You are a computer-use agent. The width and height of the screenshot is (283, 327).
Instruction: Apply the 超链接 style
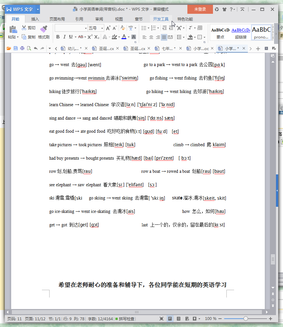point(241,32)
